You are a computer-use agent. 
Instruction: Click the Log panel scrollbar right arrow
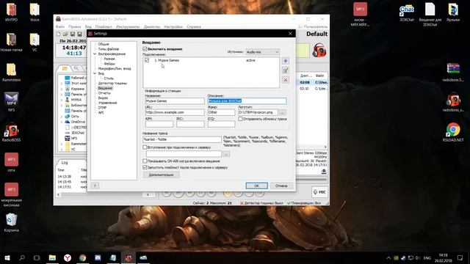(x=148, y=194)
